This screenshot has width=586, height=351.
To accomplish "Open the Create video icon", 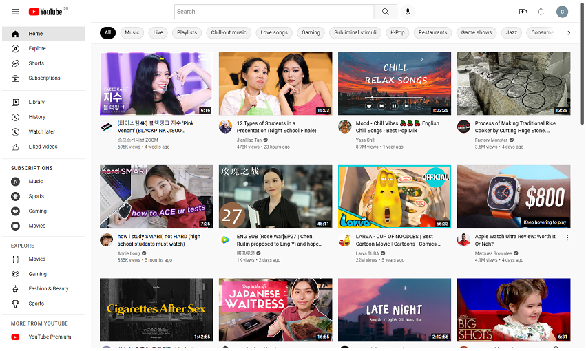I will click(x=523, y=12).
